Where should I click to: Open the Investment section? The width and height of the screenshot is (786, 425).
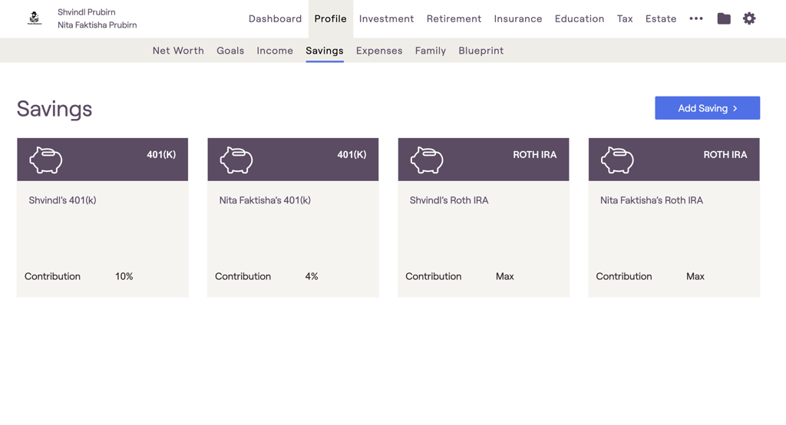[x=386, y=18]
